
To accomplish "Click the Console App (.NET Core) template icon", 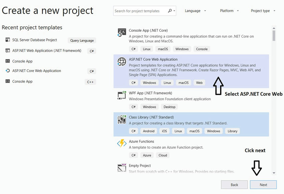I will 122,32.
